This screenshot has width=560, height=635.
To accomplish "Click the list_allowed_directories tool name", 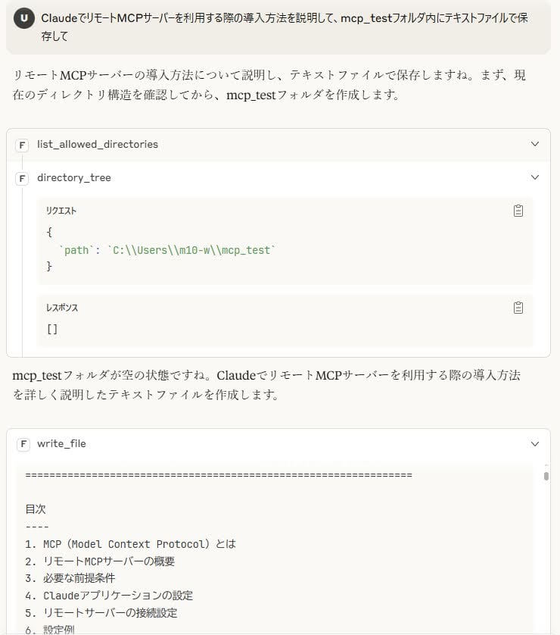I will pos(98,144).
